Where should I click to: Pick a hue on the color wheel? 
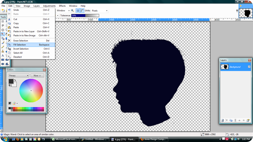coord(31,90)
